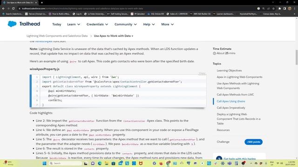The height and width of the screenshot is (167, 298).
Task: Jump to 'Use Apex Methods with Lightning Web Components'
Action: coord(238,86)
